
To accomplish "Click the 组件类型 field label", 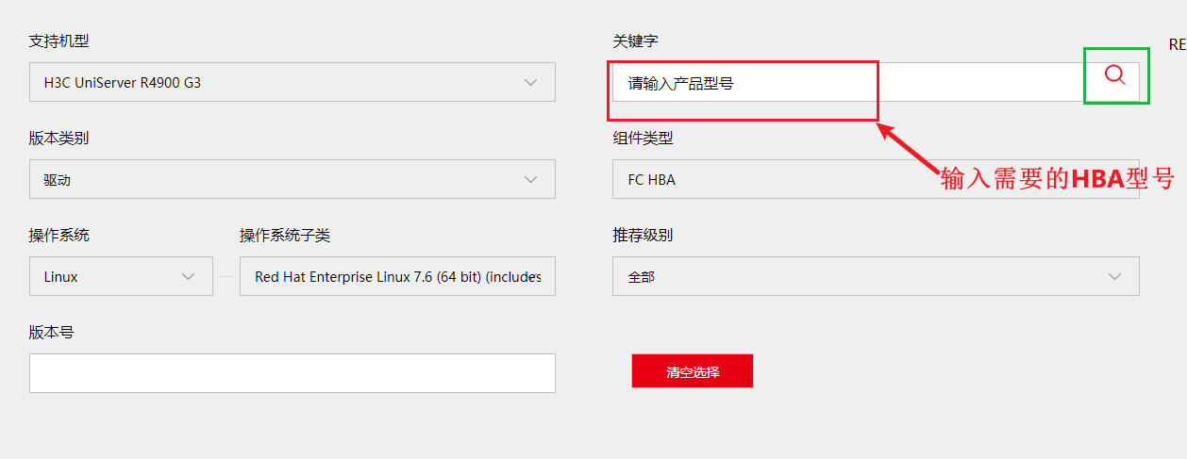I will 643,139.
